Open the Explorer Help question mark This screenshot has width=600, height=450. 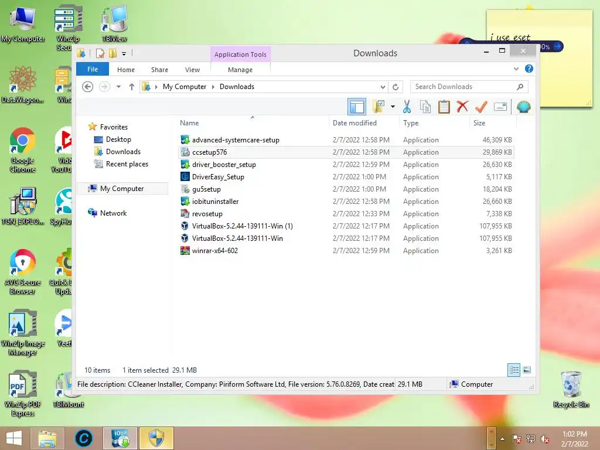pyautogui.click(x=529, y=69)
